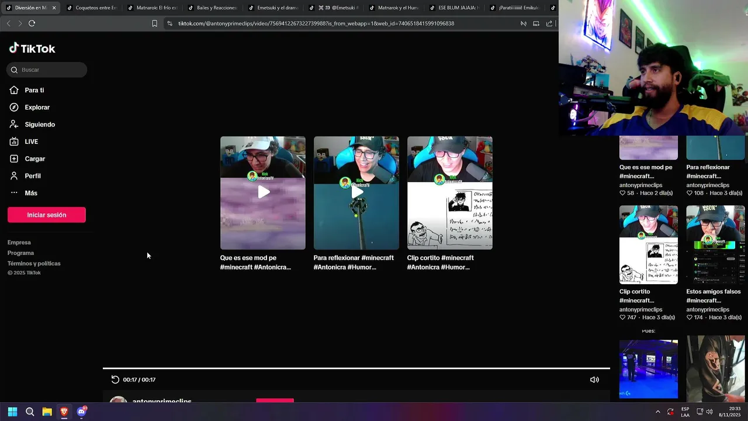Seek on the video progress bar
Image resolution: width=748 pixels, height=421 pixels.
click(x=356, y=368)
